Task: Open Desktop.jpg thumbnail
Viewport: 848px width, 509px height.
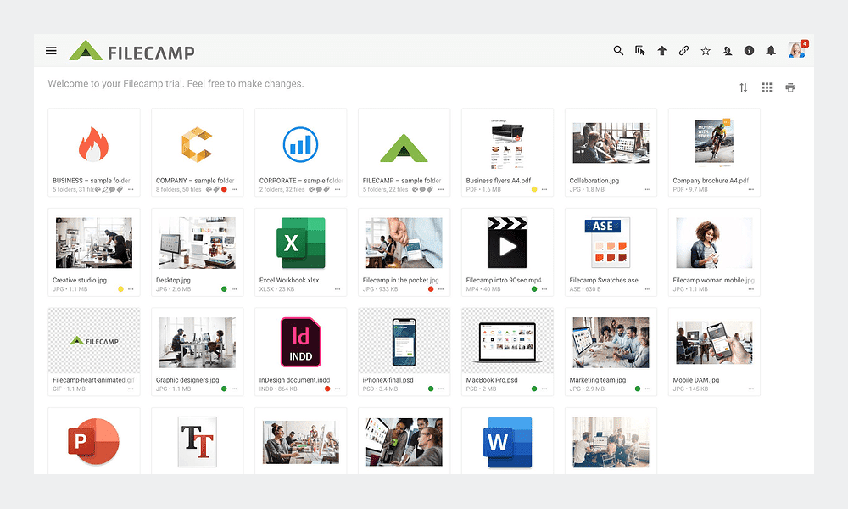Action: [198, 243]
